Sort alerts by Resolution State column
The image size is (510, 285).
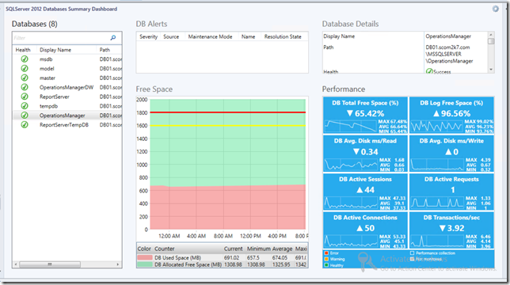283,36
